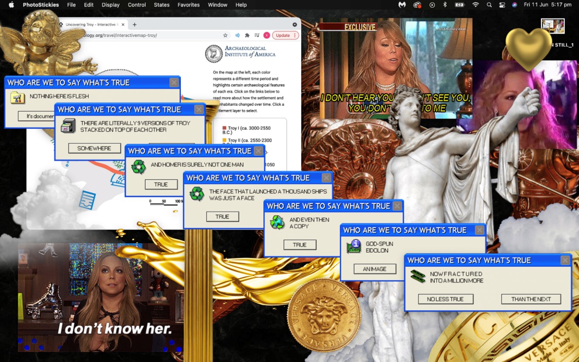The height and width of the screenshot is (362, 579).
Task: Click recycle icon in THOUSAND SHIPS dialog
Action: 197,194
